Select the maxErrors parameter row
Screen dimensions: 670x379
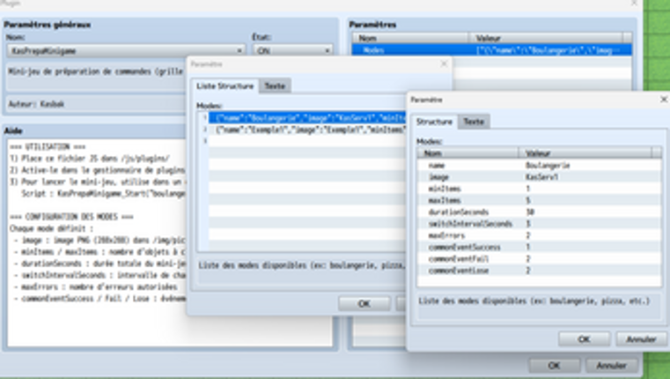[539, 235]
